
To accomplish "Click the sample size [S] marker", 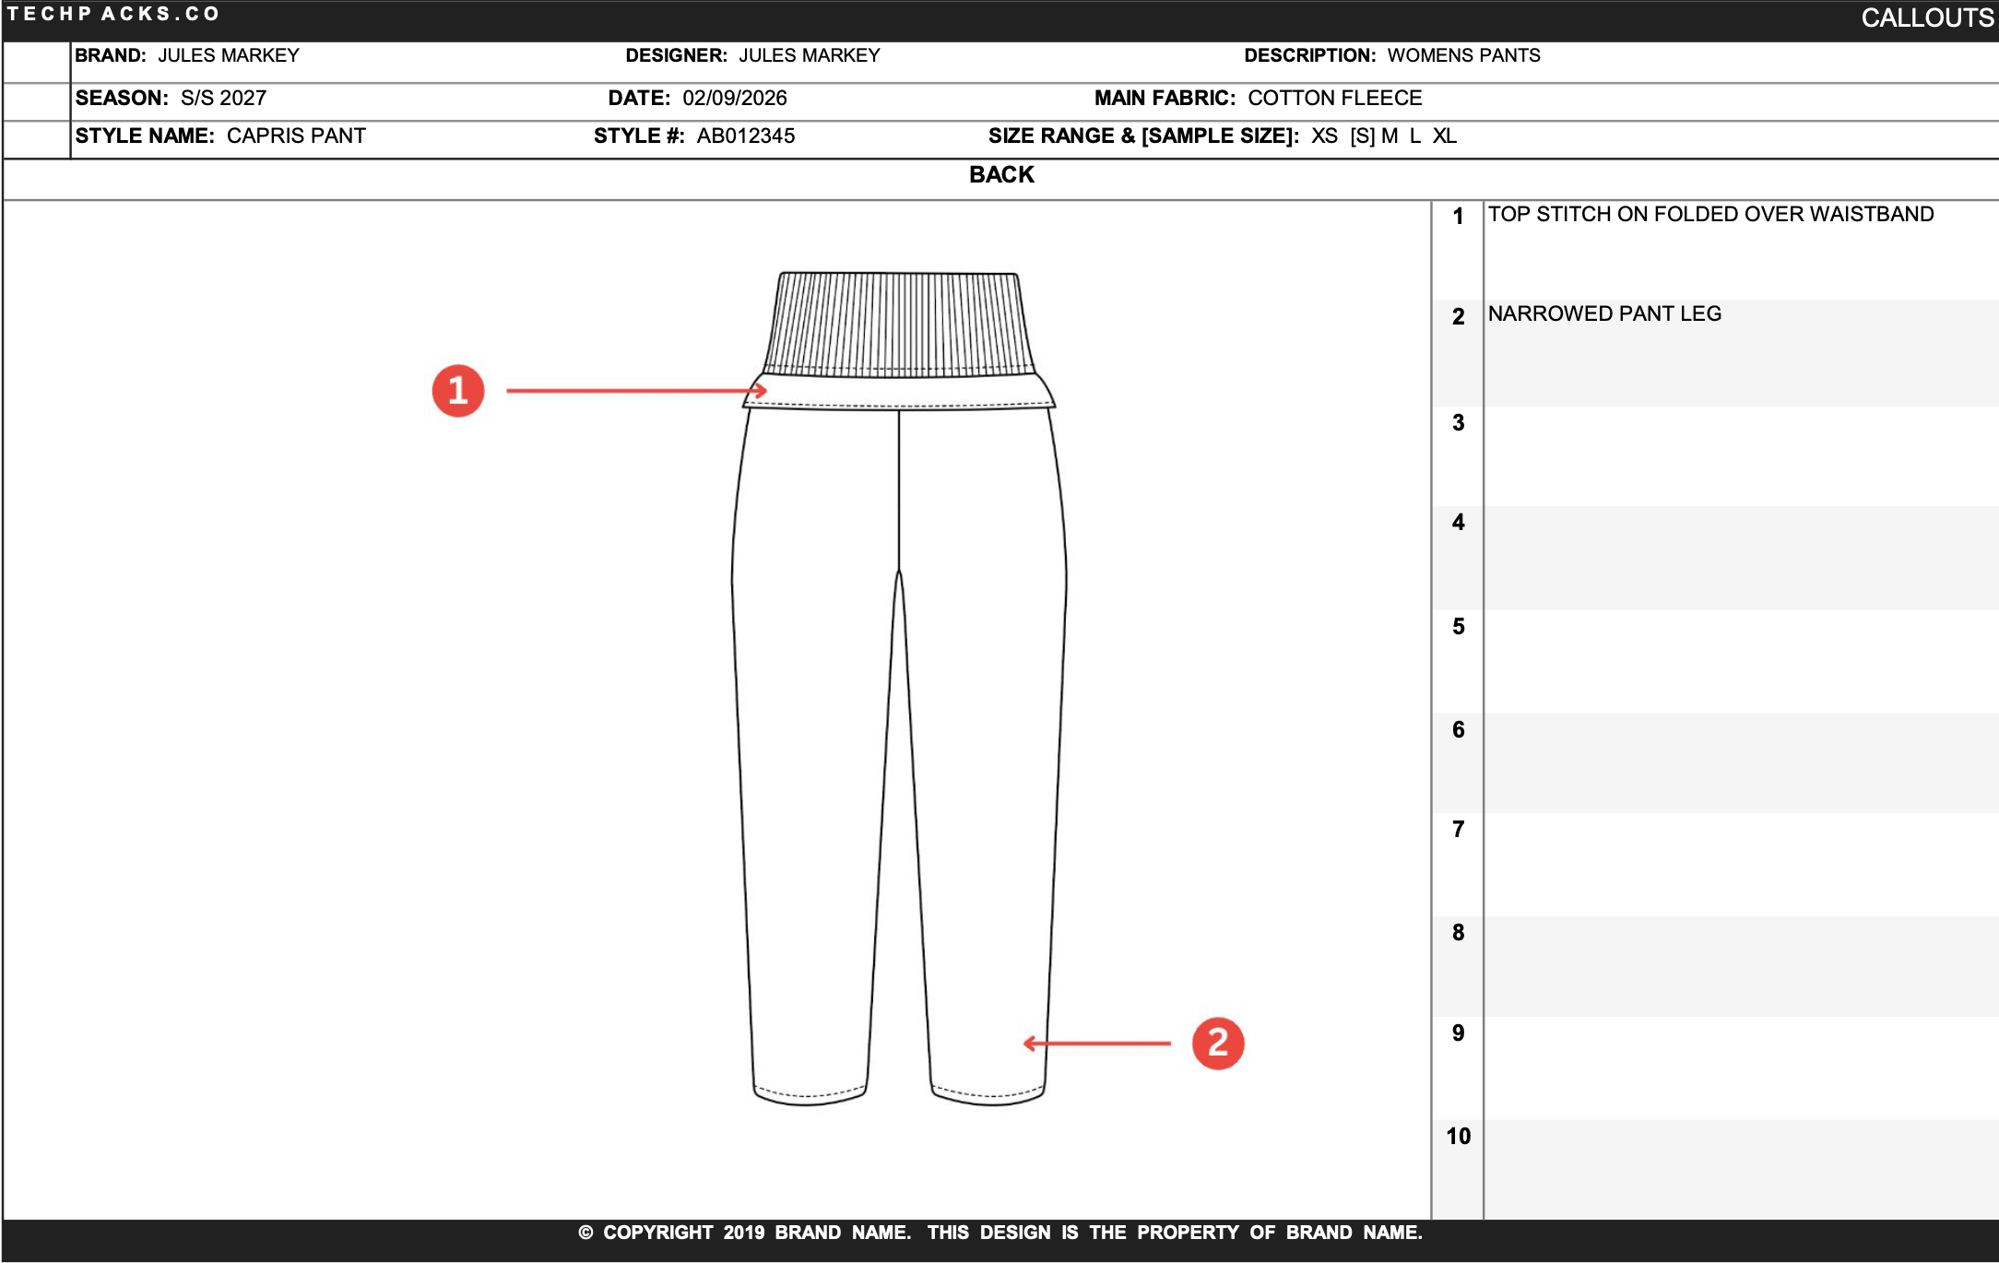I will tap(1363, 136).
